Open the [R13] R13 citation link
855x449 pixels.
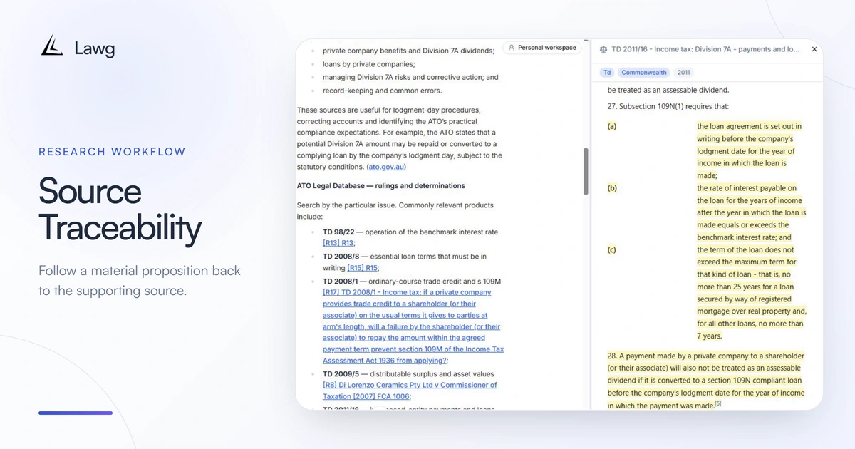tap(338, 243)
